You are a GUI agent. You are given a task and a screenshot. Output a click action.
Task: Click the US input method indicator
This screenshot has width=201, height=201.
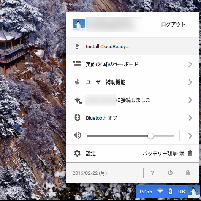(182, 192)
